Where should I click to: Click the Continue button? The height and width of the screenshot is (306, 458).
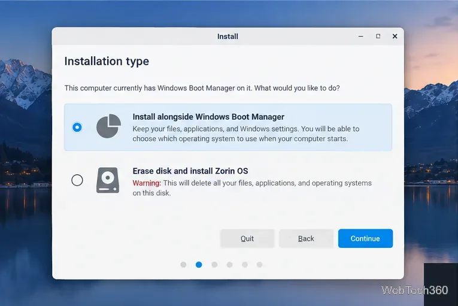[365, 238]
